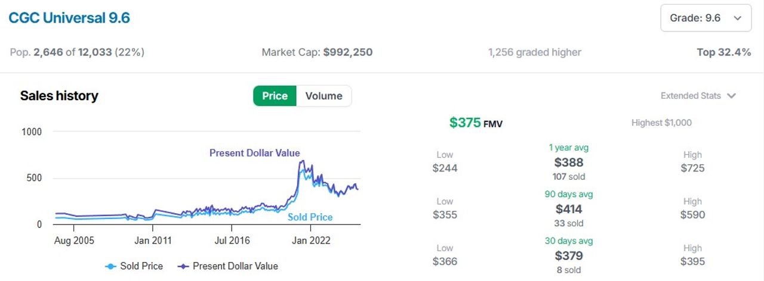Click the light blue Sold Price legend marker

coord(110,266)
